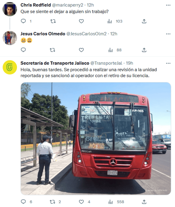This screenshot has height=207, width=175.
Task: Like the Secretaría de Transporte Jalisco tweet
Action: click(81, 202)
